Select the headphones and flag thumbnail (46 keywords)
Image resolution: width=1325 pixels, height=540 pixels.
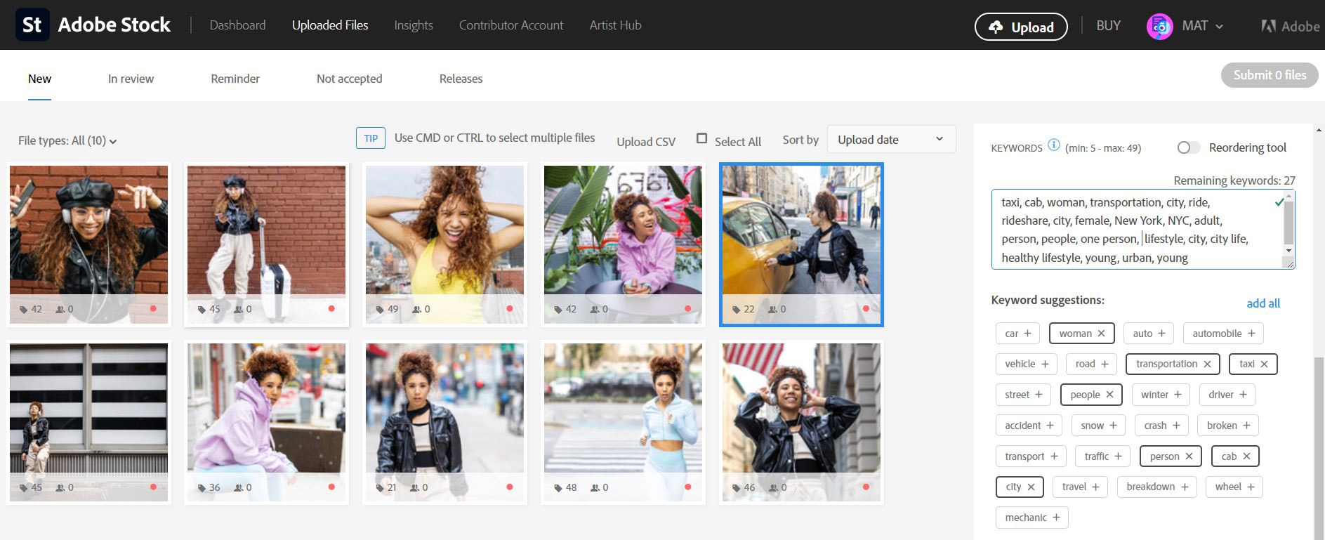coord(801,422)
